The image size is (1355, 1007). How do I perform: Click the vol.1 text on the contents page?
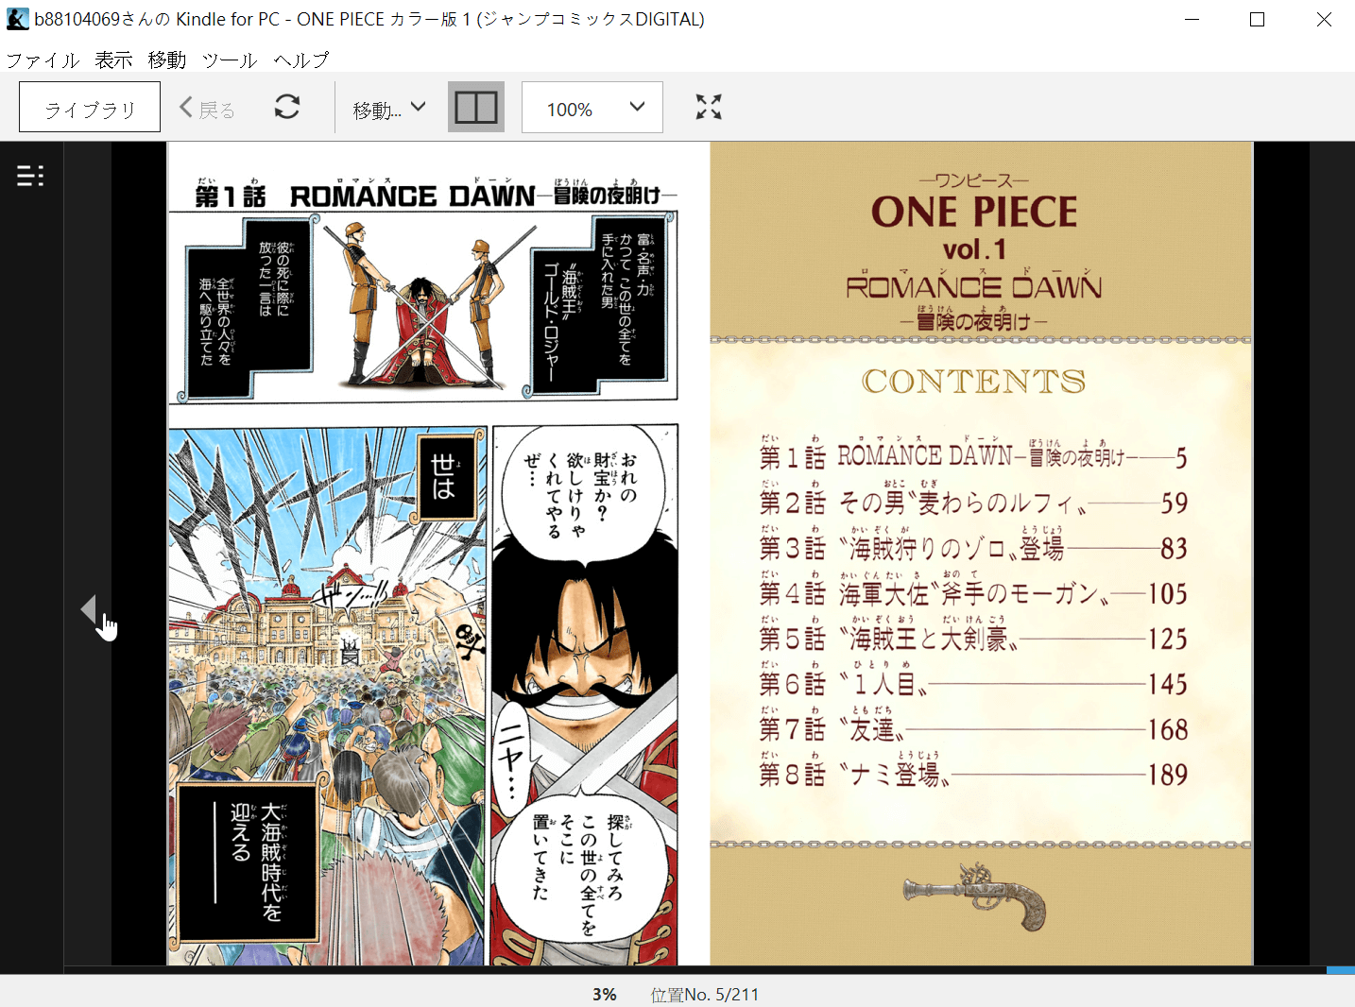(x=974, y=250)
